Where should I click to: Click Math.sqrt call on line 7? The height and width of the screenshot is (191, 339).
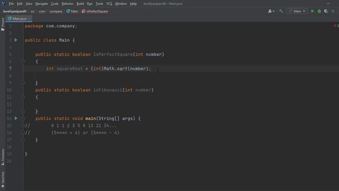tap(115, 68)
